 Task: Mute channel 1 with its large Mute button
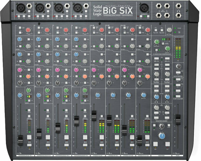(x=29, y=137)
